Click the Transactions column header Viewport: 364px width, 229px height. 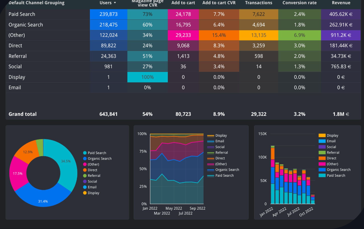point(259,3)
